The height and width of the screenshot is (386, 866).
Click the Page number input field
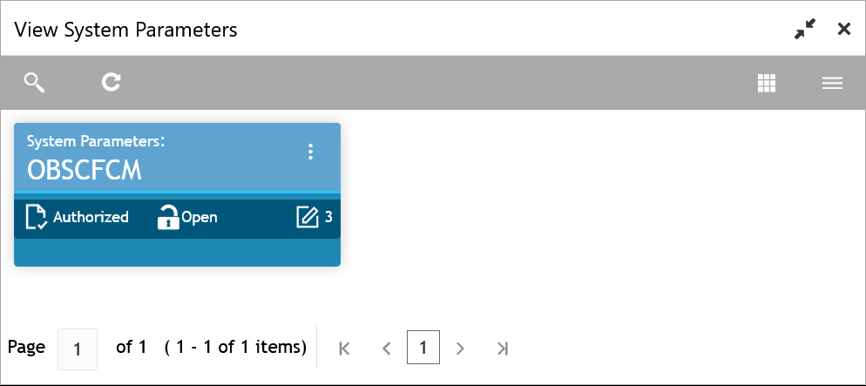[78, 349]
